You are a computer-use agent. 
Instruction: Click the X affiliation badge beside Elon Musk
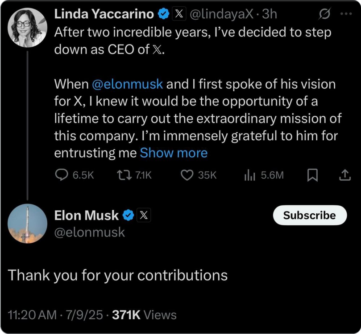[x=144, y=216]
